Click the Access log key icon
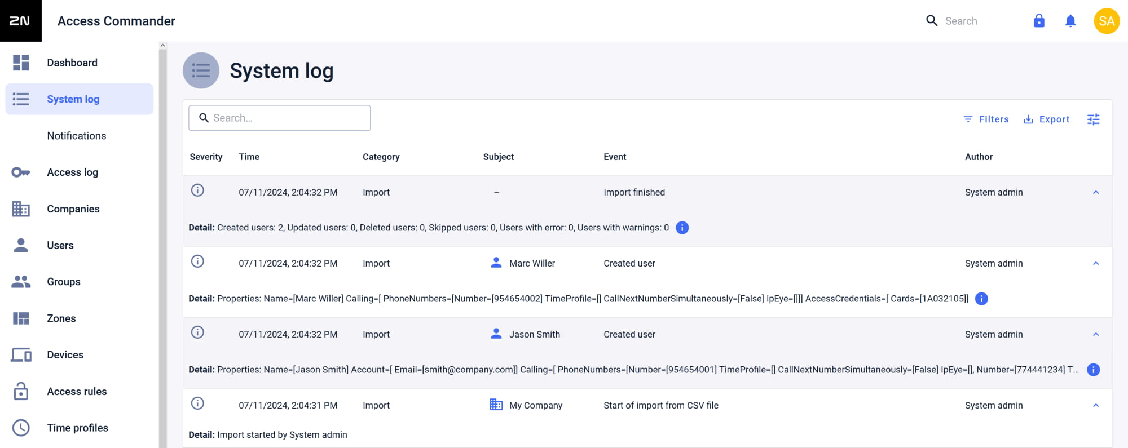1128x448 pixels. point(21,172)
